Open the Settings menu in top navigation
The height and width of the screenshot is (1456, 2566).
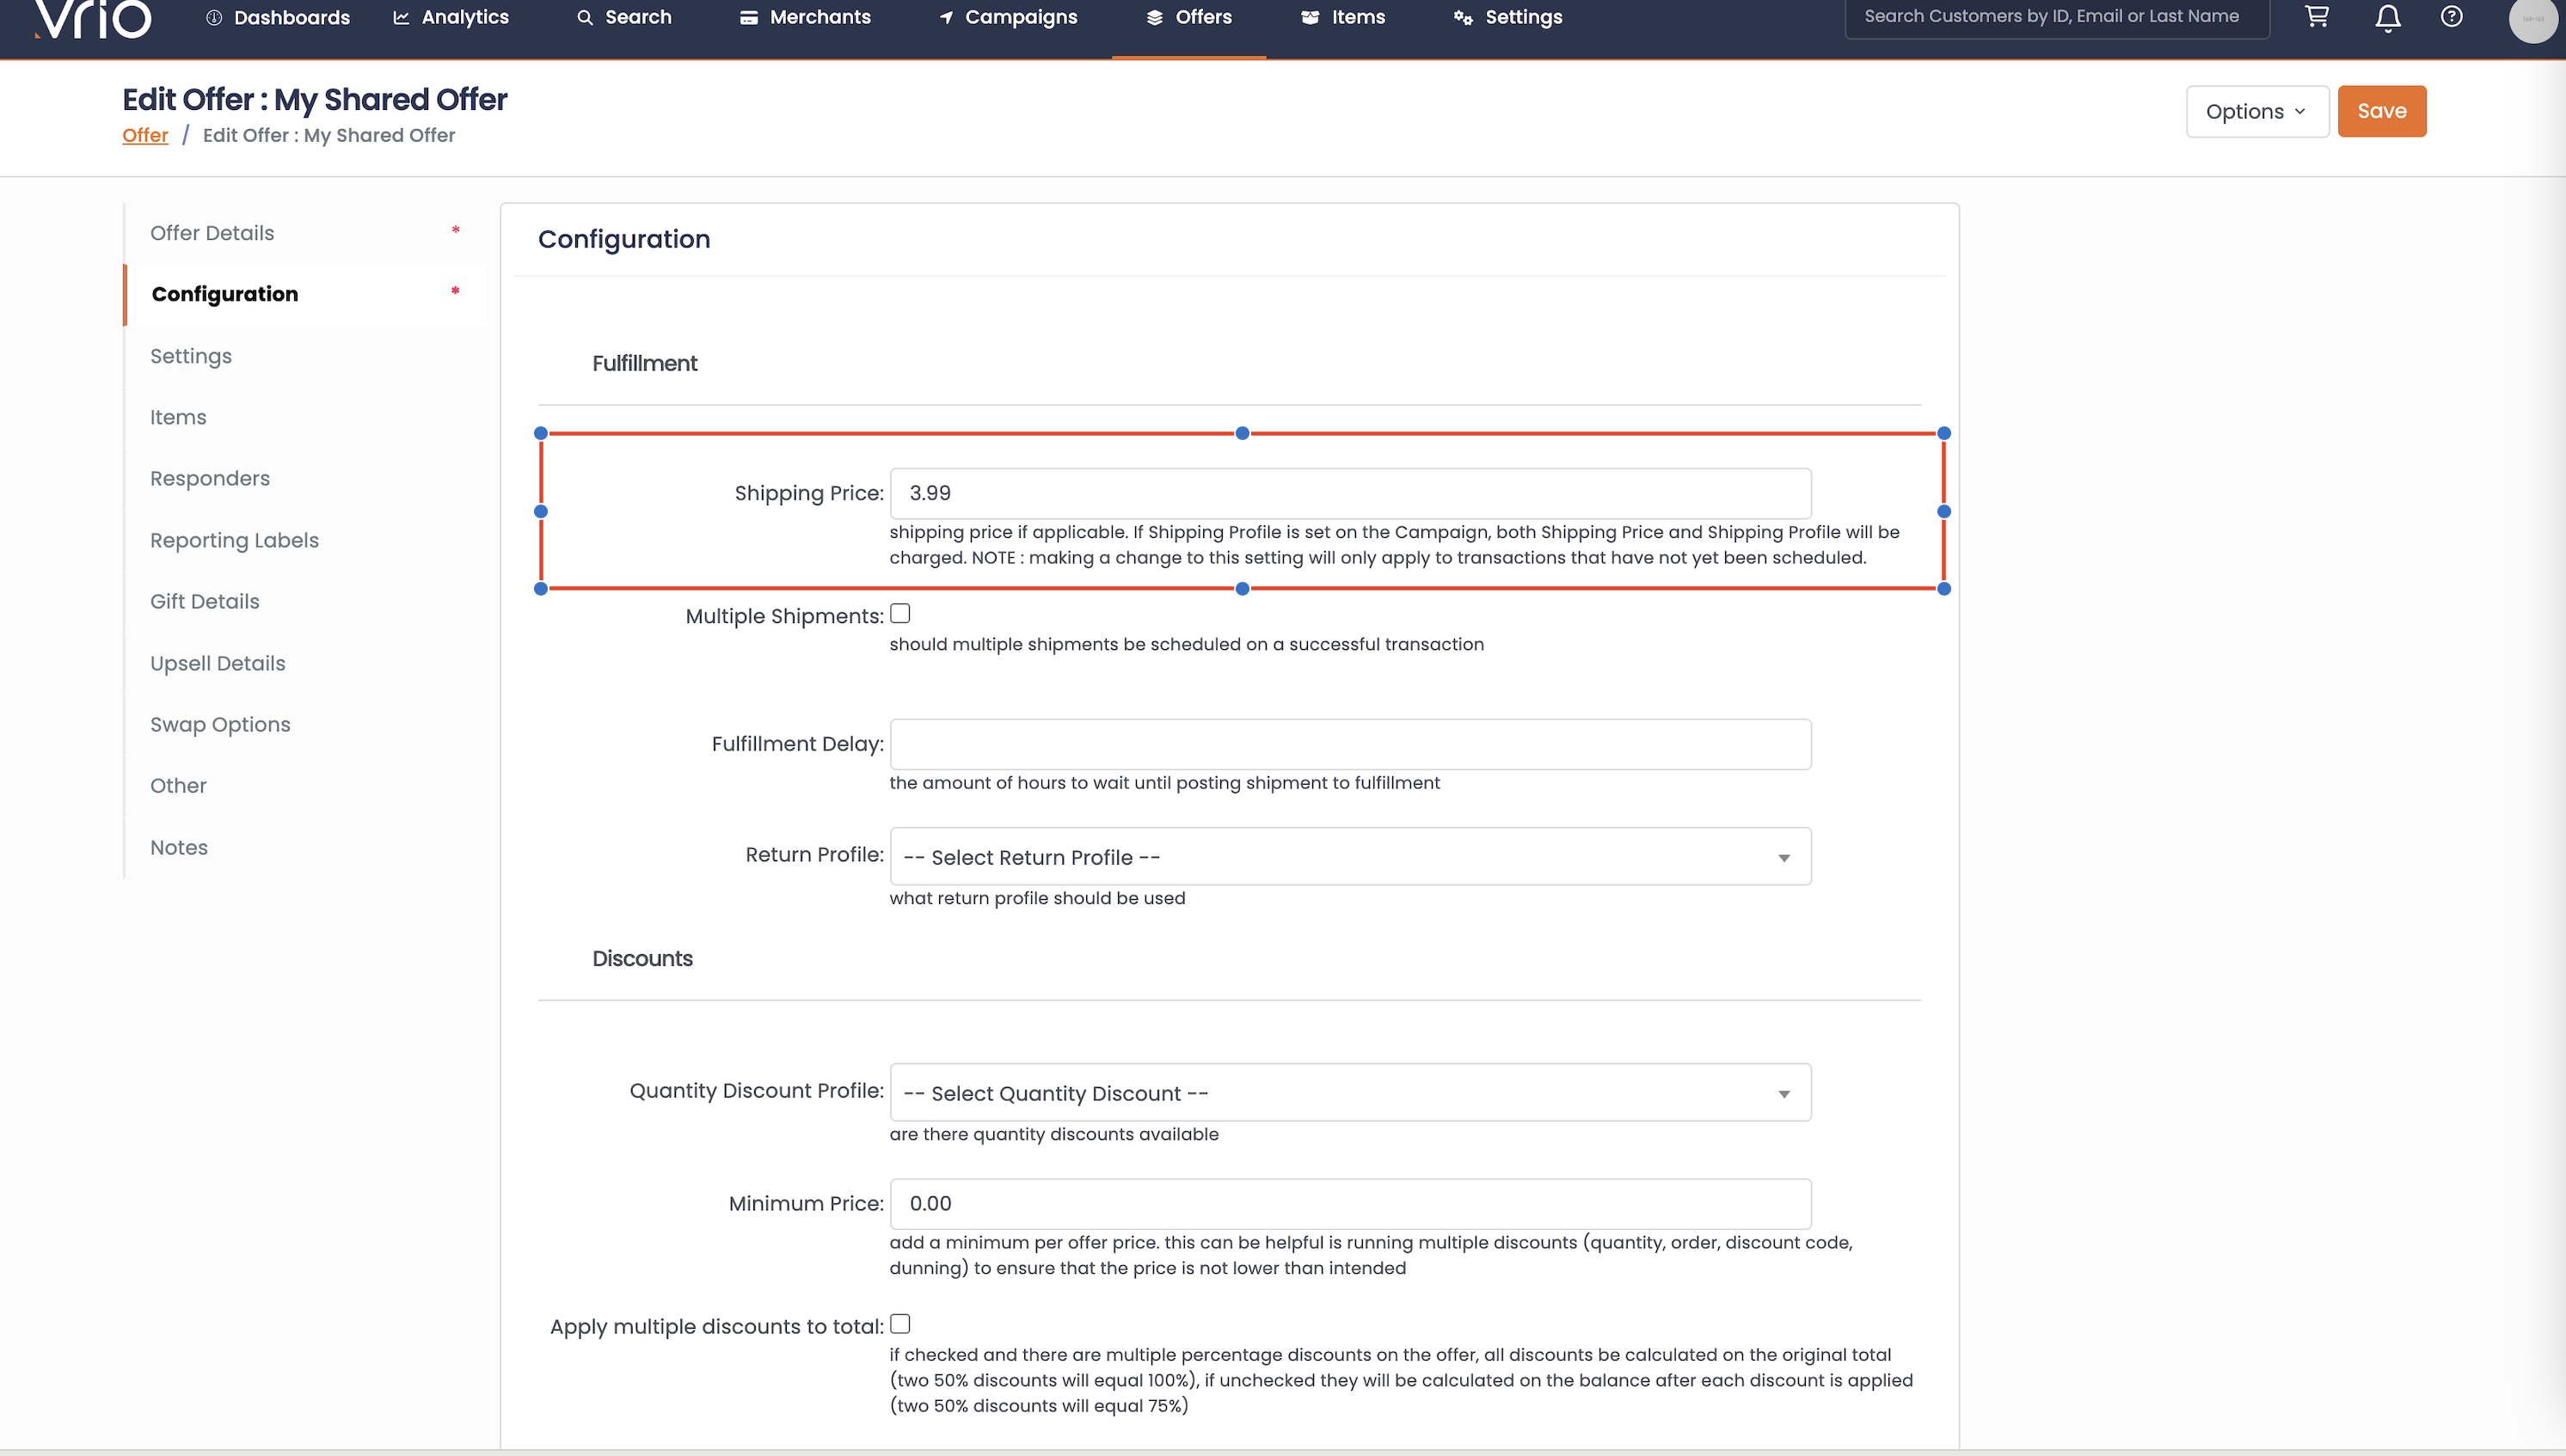tap(1508, 17)
